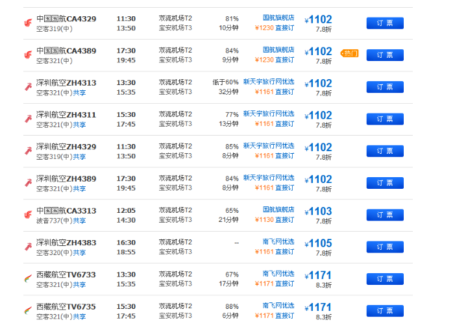Click 共享 codeshare link under CA3313
455x329 pixels.
(x=79, y=221)
